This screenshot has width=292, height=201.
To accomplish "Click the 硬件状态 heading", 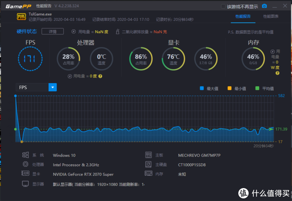I will 27,31.
